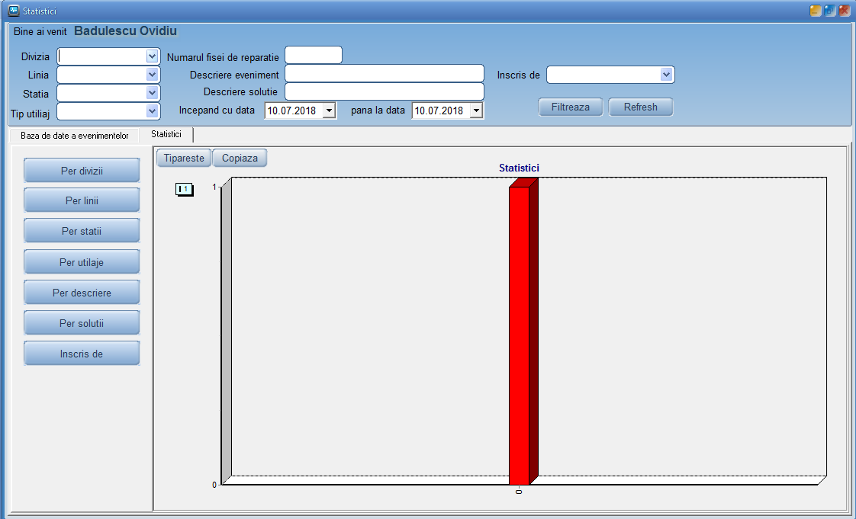Click the red bar in the chart
Screen dimensions: 856x519
(x=520, y=335)
